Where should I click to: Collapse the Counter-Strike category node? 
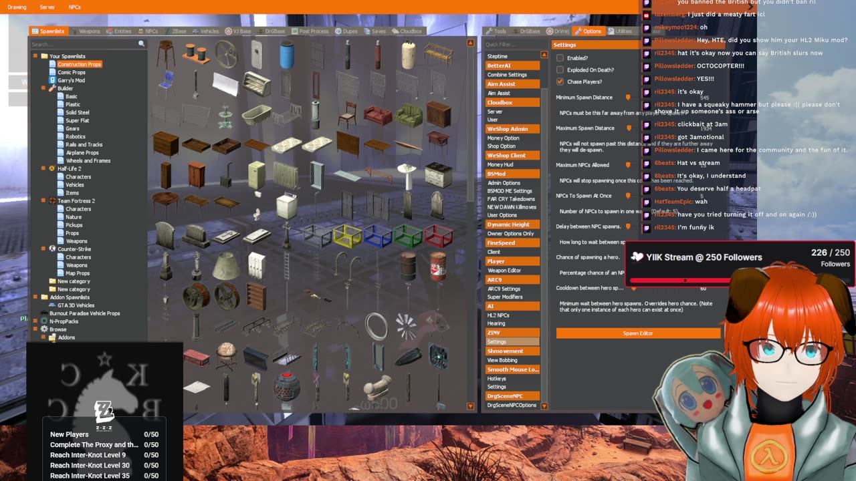(43, 249)
